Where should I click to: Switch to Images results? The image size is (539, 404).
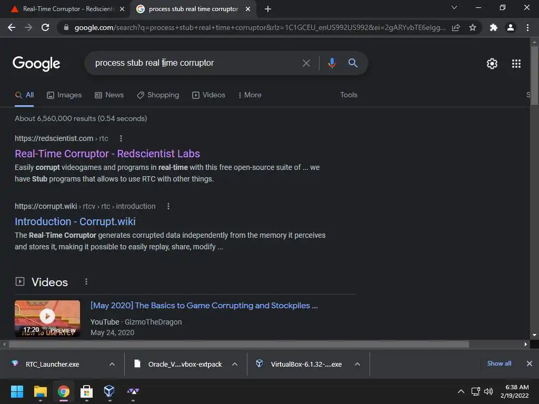tap(64, 95)
